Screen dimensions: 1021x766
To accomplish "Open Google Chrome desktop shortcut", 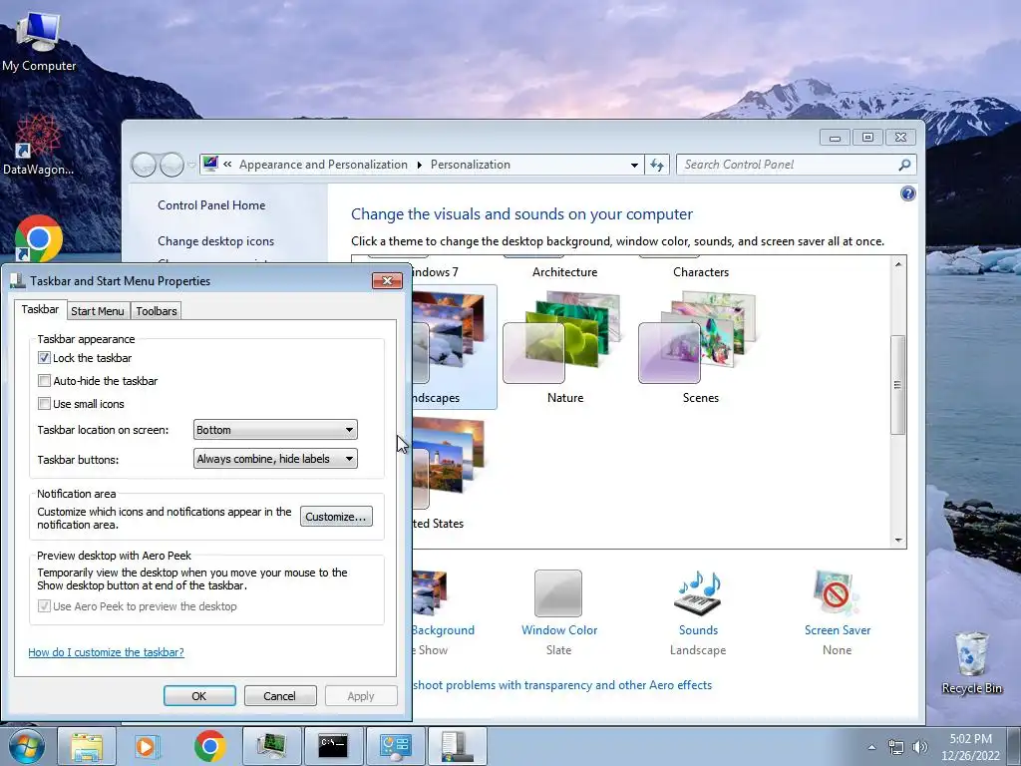I will (39, 238).
